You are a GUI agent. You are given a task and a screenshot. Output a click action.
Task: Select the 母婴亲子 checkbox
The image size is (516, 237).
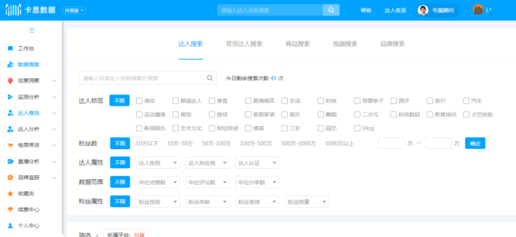[x=357, y=101]
